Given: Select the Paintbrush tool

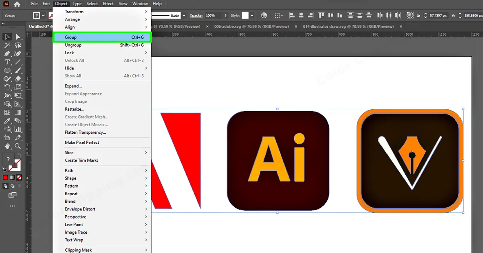Looking at the screenshot, I should (x=18, y=71).
